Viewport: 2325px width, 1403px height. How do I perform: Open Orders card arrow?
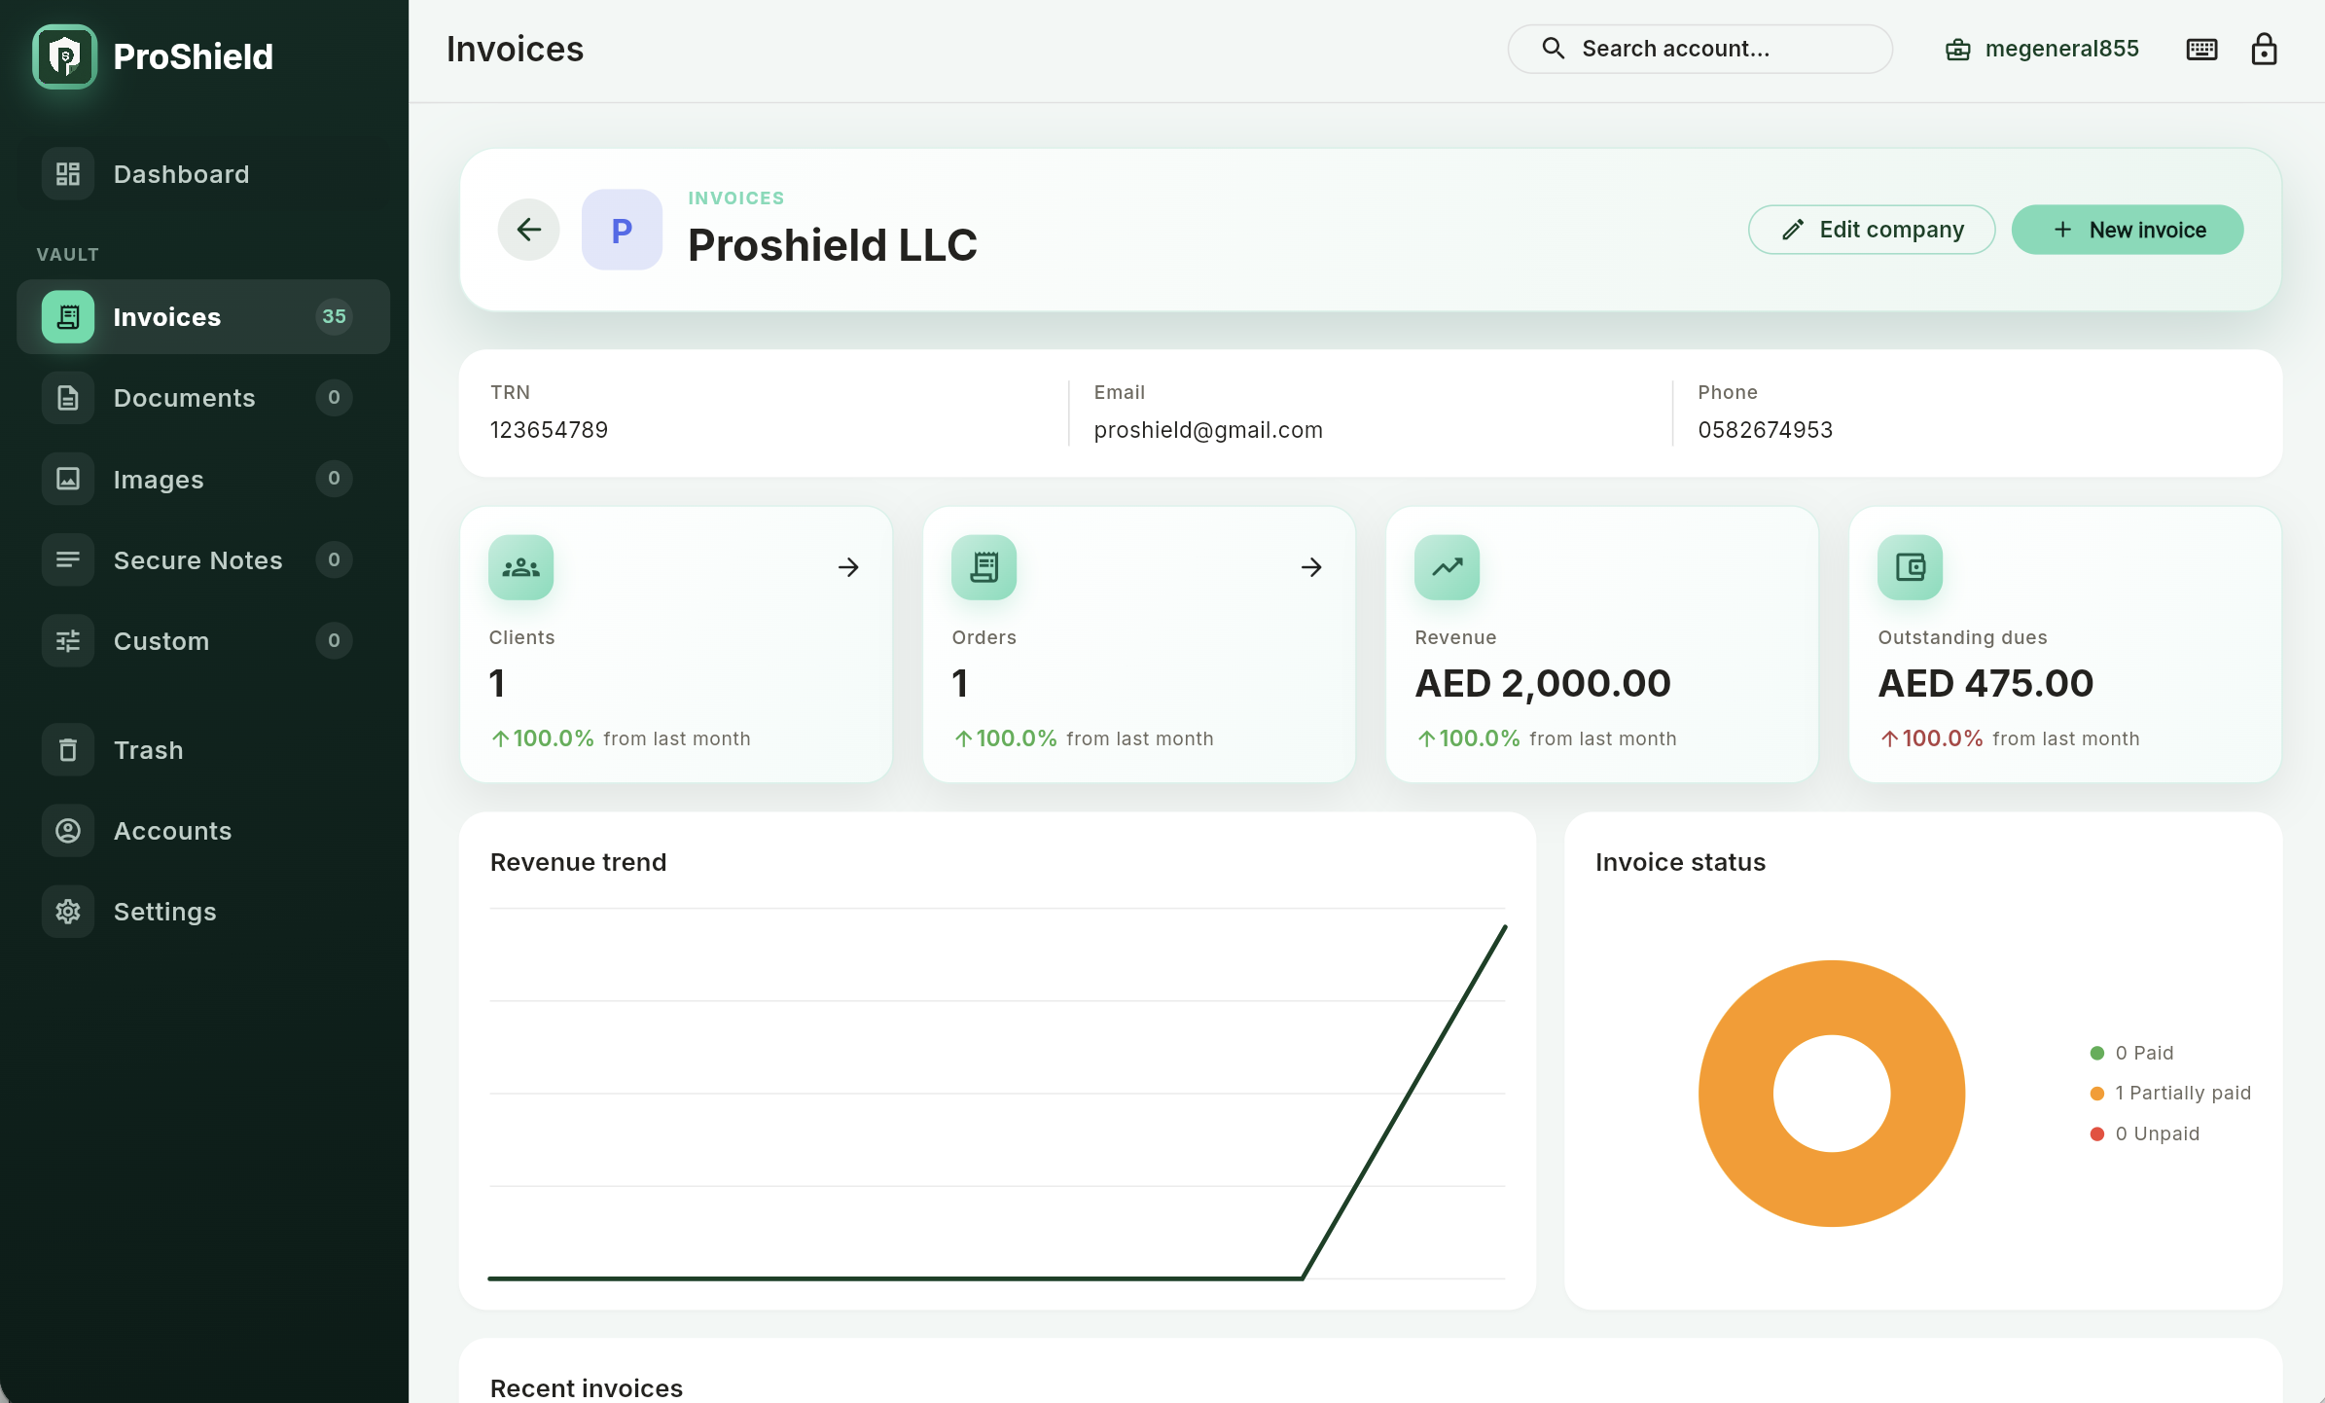1311,567
